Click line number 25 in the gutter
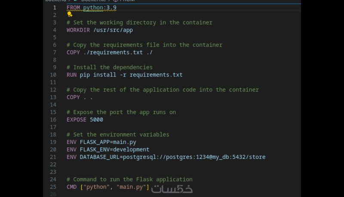The image size is (344, 197). click(x=53, y=187)
